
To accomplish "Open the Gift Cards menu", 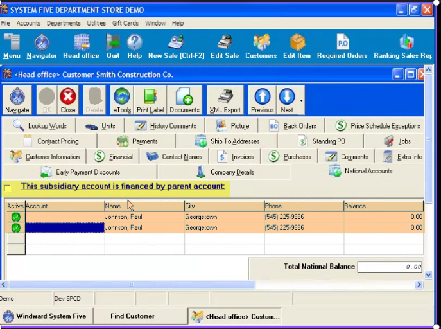I will [x=125, y=23].
